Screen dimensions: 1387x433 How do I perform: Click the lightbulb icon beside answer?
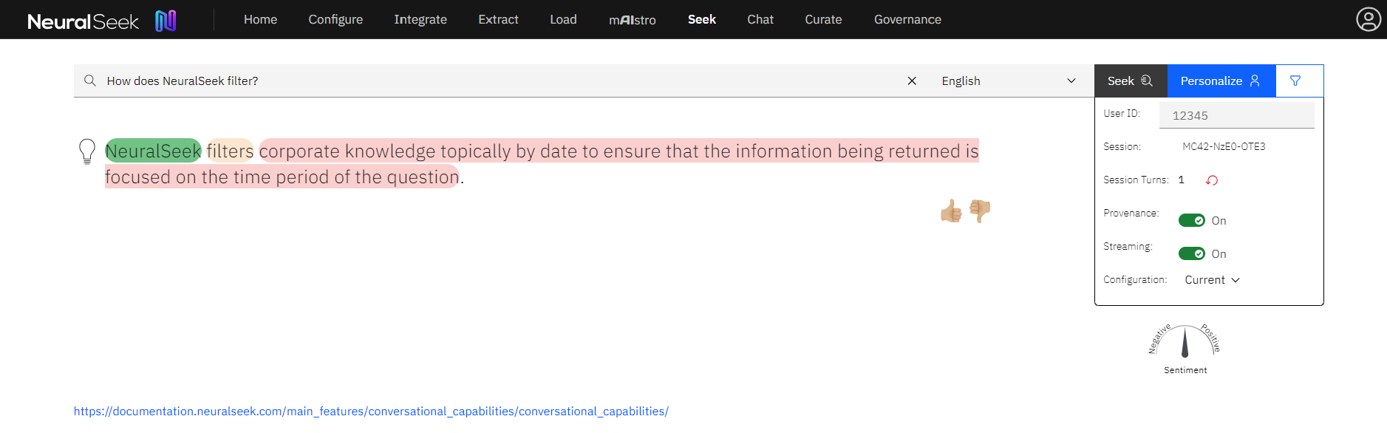(x=87, y=151)
